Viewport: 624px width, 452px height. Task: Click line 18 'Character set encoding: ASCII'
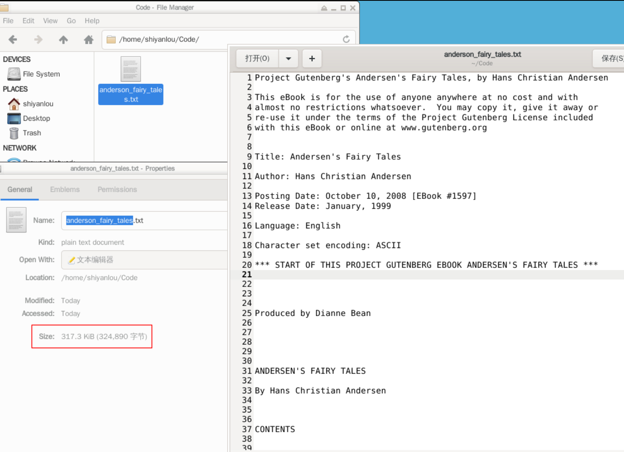(x=328, y=245)
